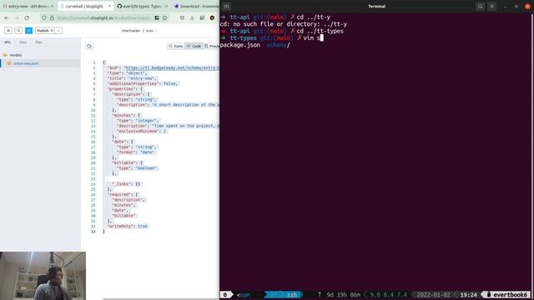Click the lock icon in address bar
The image size is (534, 300).
(52, 17)
